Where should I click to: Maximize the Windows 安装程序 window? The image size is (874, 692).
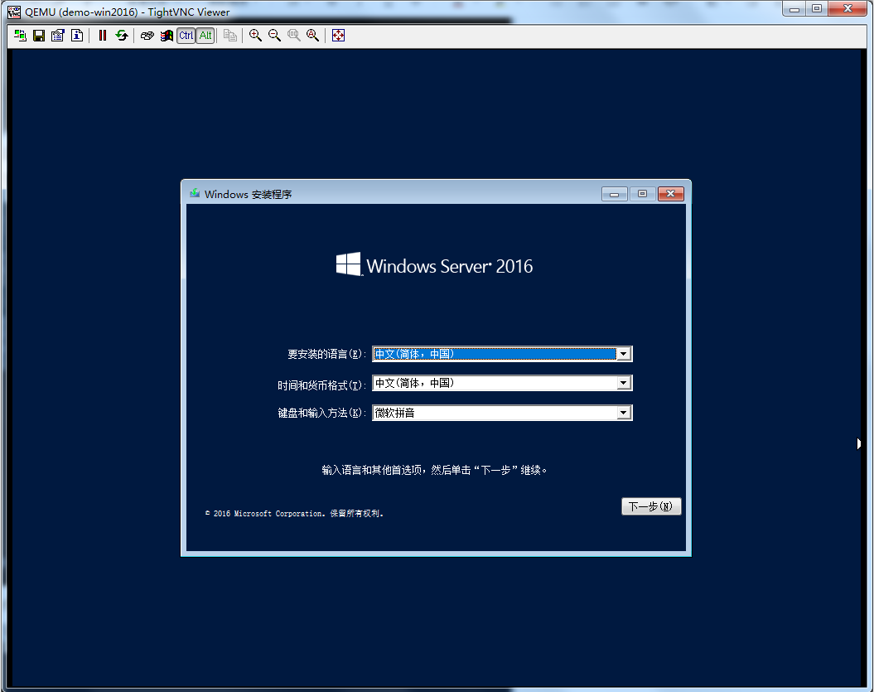coord(642,194)
